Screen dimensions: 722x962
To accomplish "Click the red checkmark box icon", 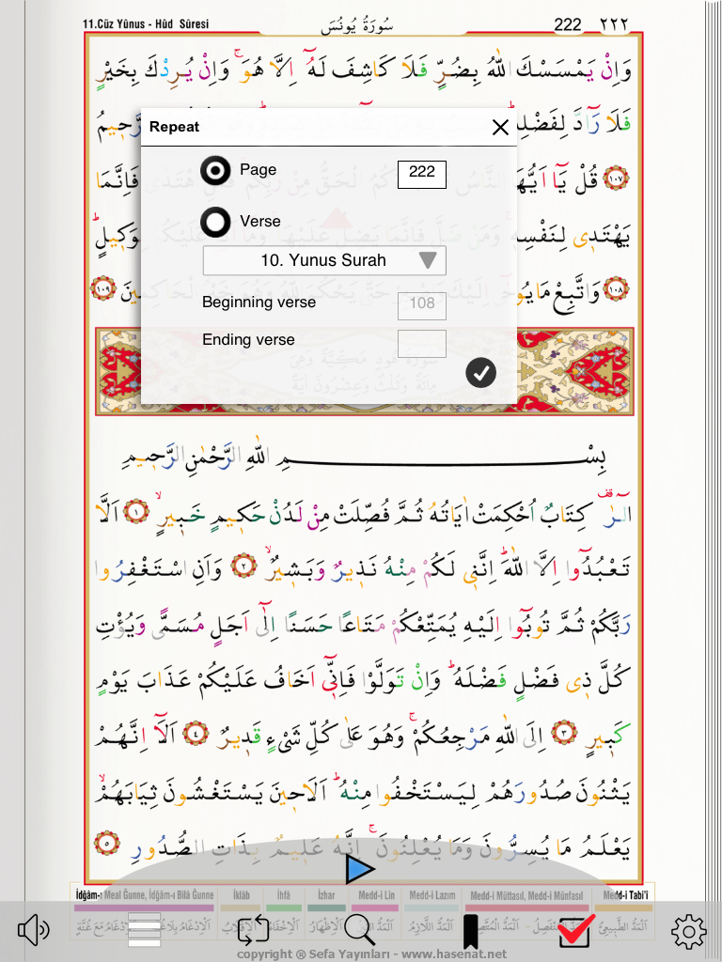I will (576, 929).
